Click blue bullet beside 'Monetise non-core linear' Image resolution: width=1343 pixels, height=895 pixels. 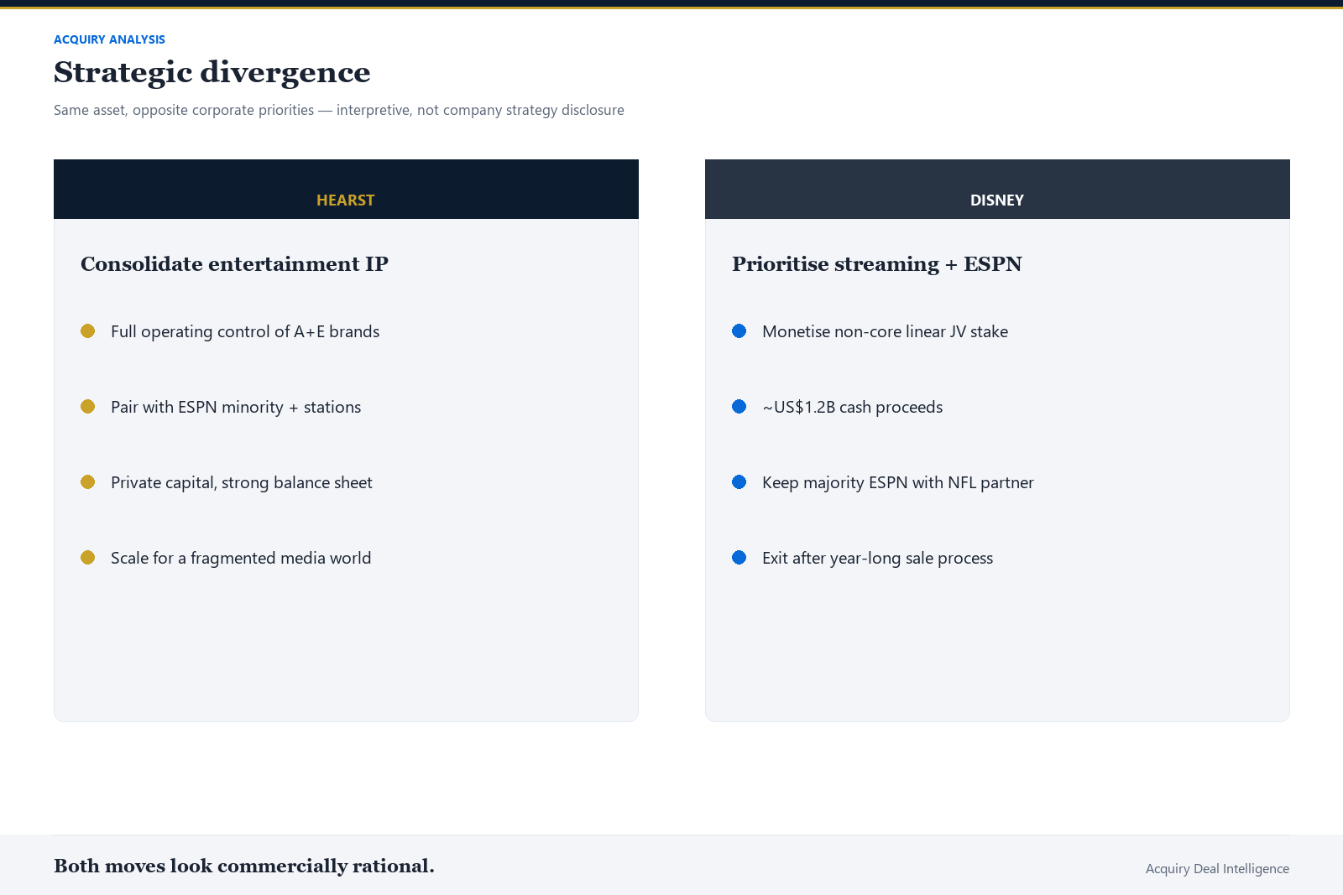click(739, 331)
